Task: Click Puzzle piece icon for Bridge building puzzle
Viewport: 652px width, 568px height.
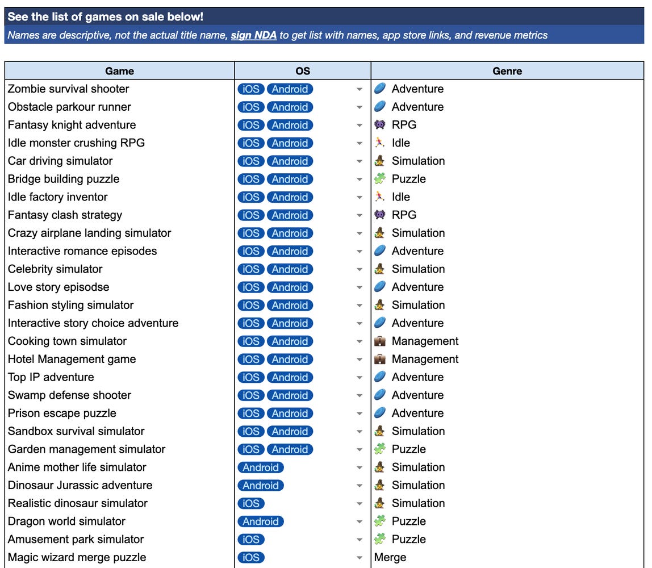Action: (x=379, y=179)
